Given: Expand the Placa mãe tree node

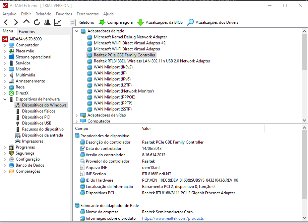Looking at the screenshot, I should point(5,51).
